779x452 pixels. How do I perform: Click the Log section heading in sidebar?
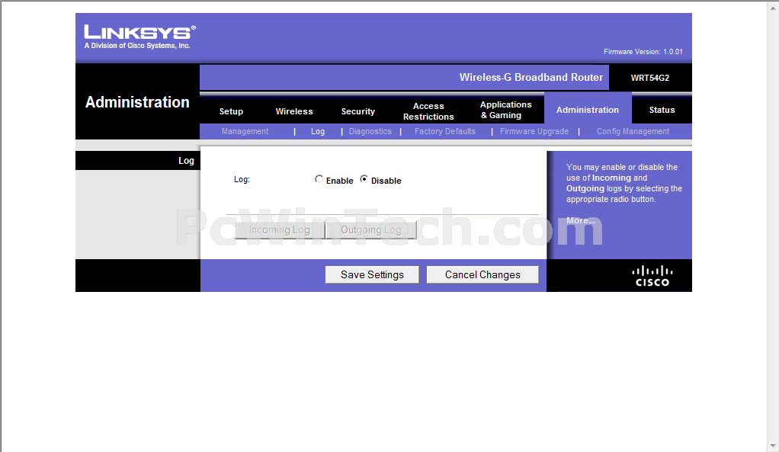tap(186, 160)
